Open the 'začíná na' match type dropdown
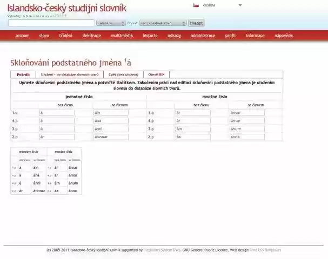Screen dimensions: 328x259 pos(111,23)
